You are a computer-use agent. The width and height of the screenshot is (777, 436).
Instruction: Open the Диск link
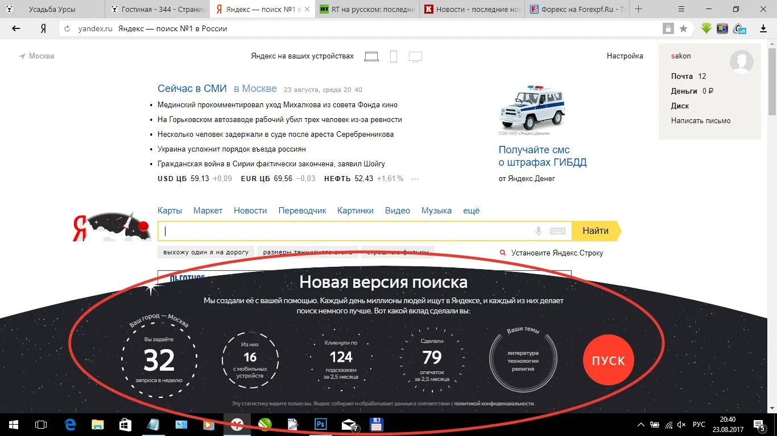tap(680, 106)
